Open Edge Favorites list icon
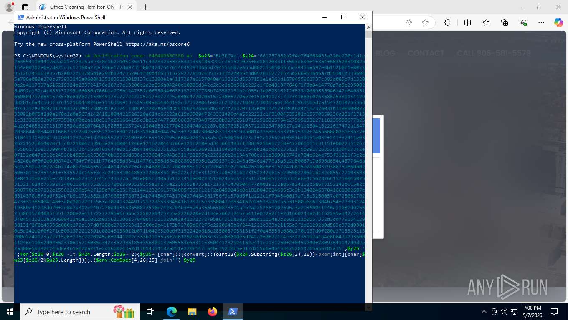Viewport: 568px width, 320px height. coord(486,22)
